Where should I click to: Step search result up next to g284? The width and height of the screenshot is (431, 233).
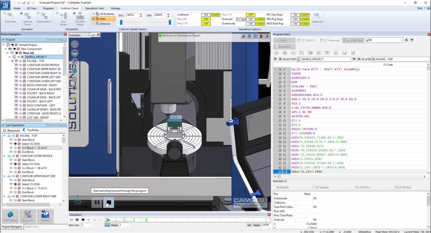point(406,40)
